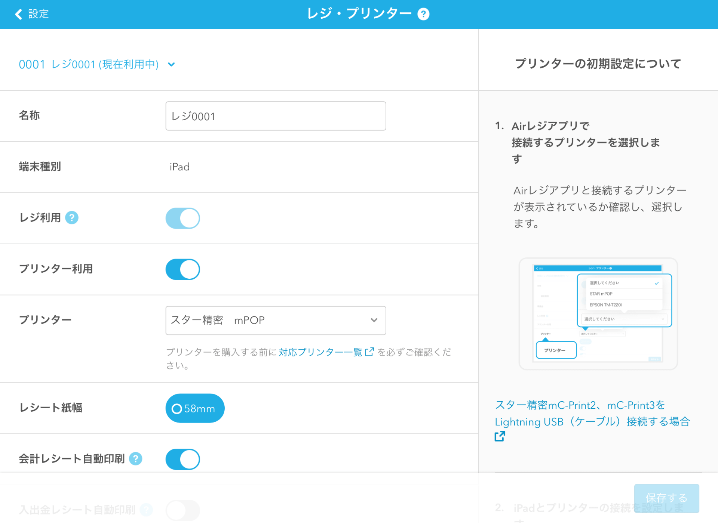Click the help icon next to 入出金レシート自動印刷
718x523 pixels.
pos(146,510)
